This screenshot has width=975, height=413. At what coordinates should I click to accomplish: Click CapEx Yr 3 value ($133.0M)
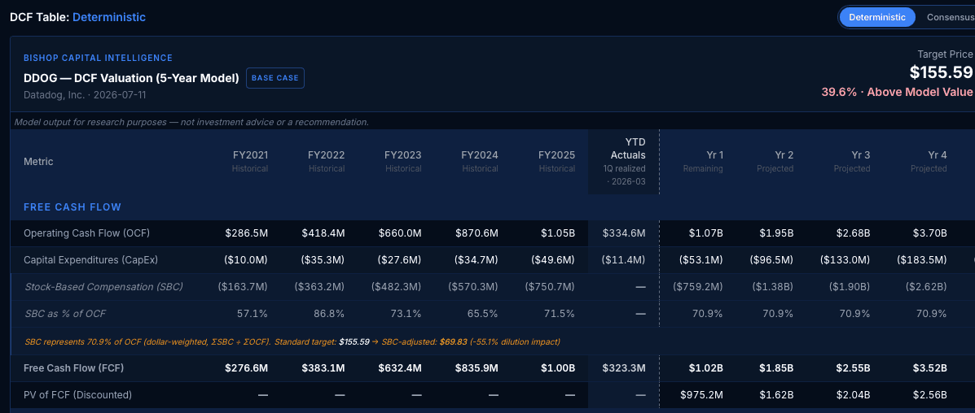click(x=845, y=260)
